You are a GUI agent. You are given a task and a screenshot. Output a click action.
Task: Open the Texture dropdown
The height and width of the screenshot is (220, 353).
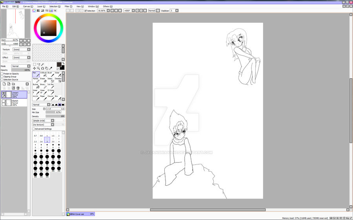click(x=22, y=49)
